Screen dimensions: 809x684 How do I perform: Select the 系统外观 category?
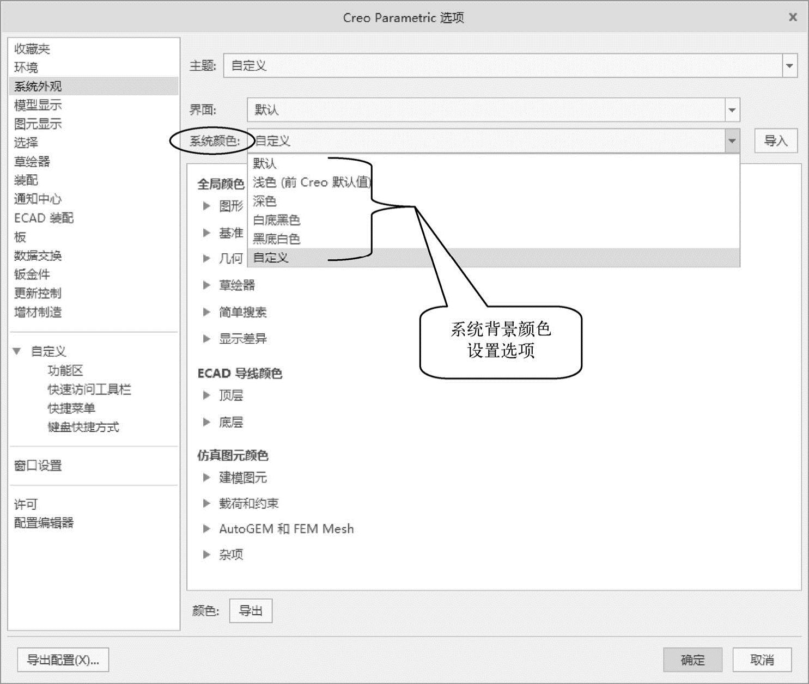(94, 86)
